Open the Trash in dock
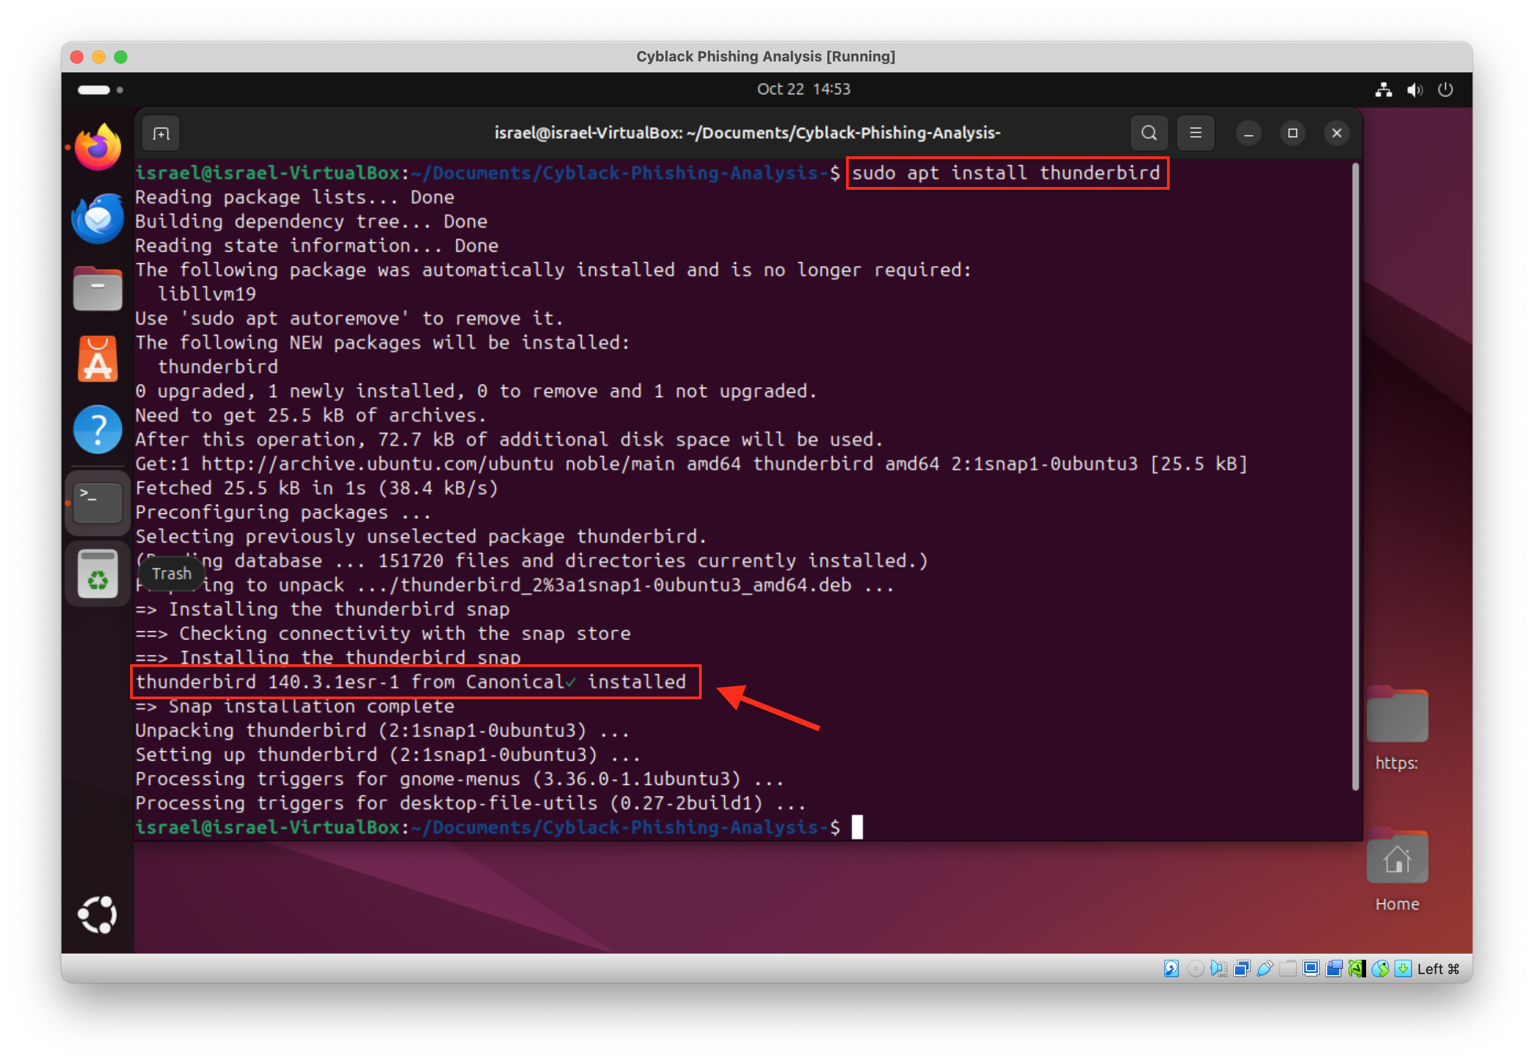Image resolution: width=1534 pixels, height=1064 pixels. click(x=97, y=573)
